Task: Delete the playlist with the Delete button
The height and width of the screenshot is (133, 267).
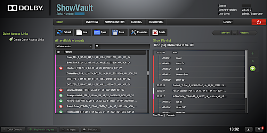Action: [159, 32]
